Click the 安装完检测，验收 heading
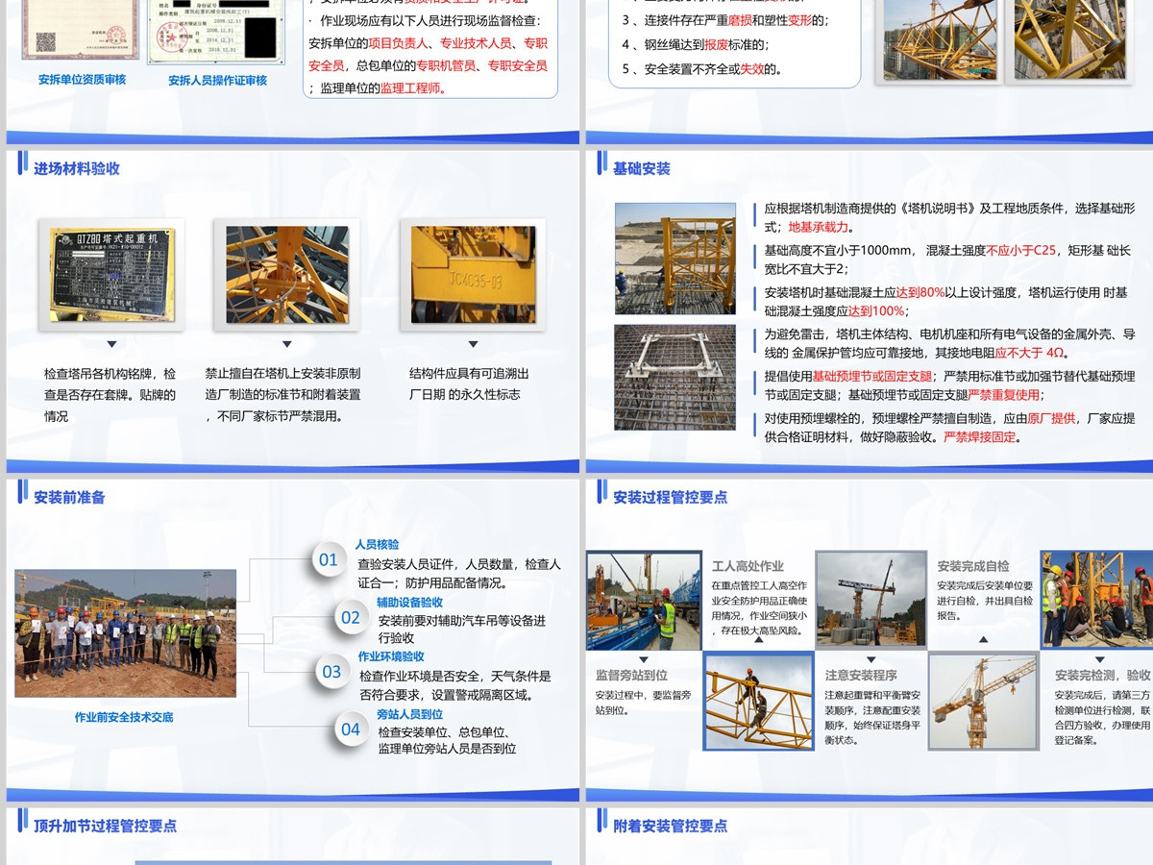Image resolution: width=1153 pixels, height=865 pixels. pyautogui.click(x=1102, y=675)
